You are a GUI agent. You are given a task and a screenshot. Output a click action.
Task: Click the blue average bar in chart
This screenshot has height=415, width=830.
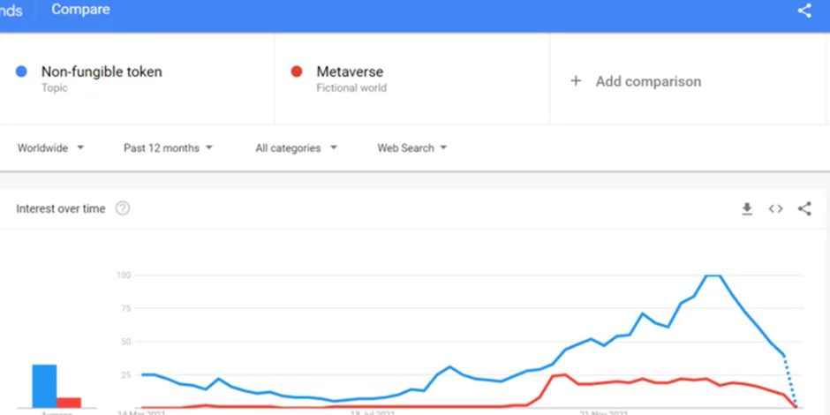coord(44,385)
